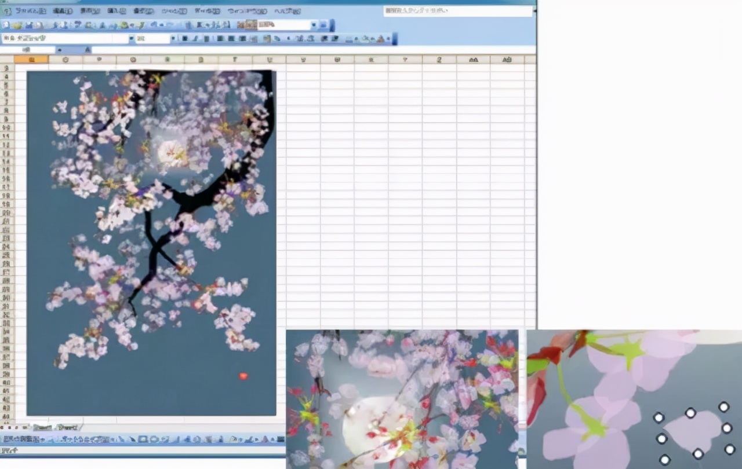Click the petal close-up image
This screenshot has height=469, width=742.
(634, 399)
